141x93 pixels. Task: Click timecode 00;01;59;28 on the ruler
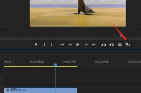click(69, 62)
